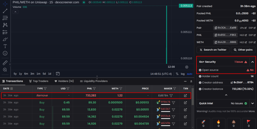Open the go-to-date calendar icon

coord(58,74)
